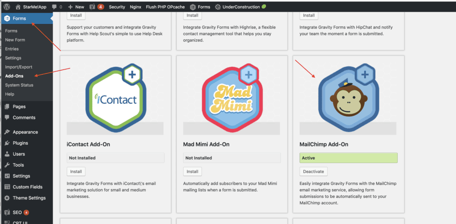The width and height of the screenshot is (456, 224).
Task: Select New Form in the sidebar
Action: point(15,40)
